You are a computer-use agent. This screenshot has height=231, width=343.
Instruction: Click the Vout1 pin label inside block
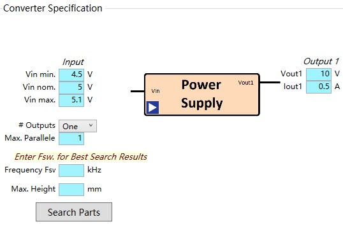pyautogui.click(x=245, y=83)
